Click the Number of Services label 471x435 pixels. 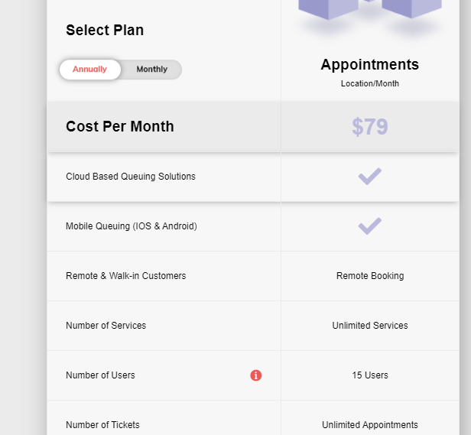(106, 326)
